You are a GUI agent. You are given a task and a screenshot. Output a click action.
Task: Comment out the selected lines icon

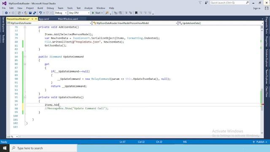coord(126,13)
